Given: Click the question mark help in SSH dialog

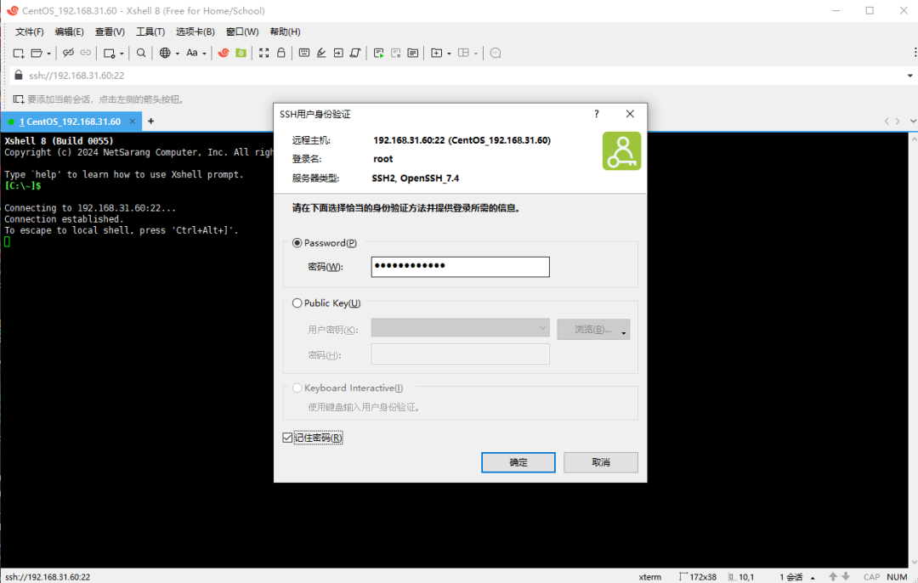Looking at the screenshot, I should click(x=597, y=114).
